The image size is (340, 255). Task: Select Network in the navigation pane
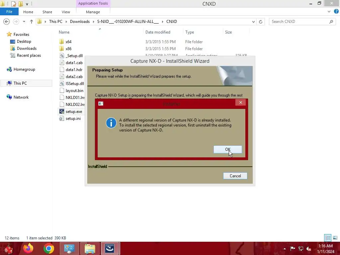click(x=18, y=97)
